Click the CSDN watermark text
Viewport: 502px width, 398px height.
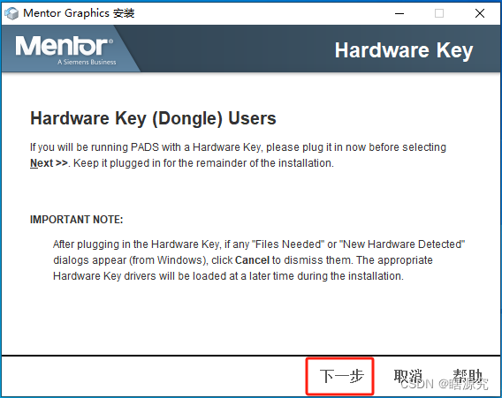445,384
